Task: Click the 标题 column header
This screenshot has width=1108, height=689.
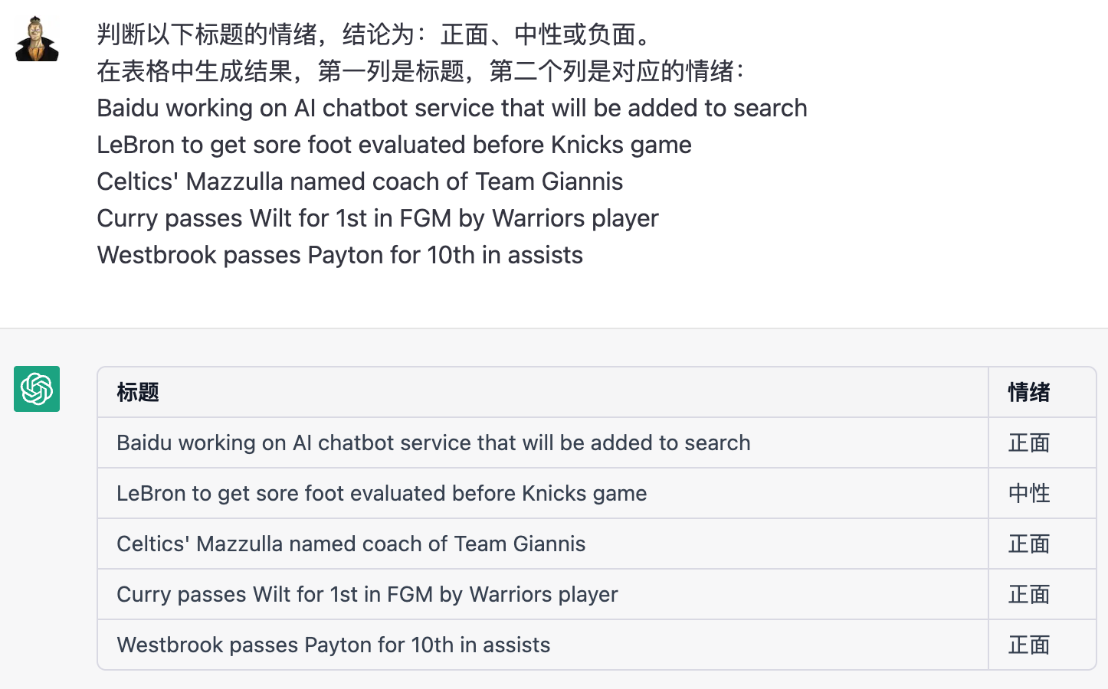Action: tap(138, 393)
